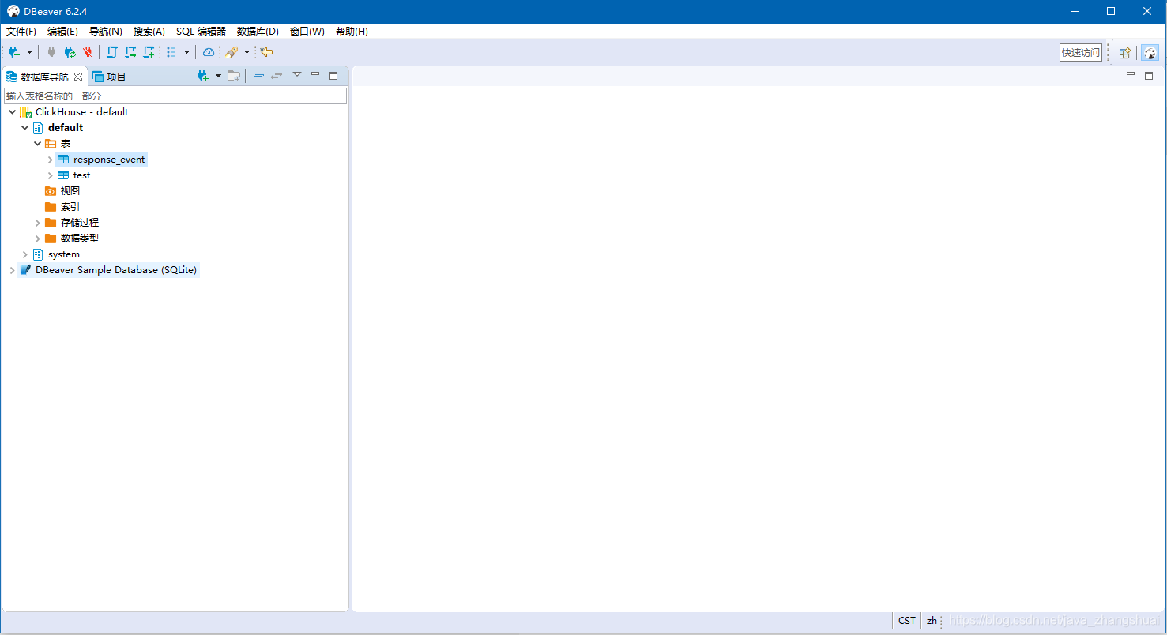The height and width of the screenshot is (635, 1167).
Task: Click the yellow back-to-last-edit arrow icon
Action: [267, 52]
